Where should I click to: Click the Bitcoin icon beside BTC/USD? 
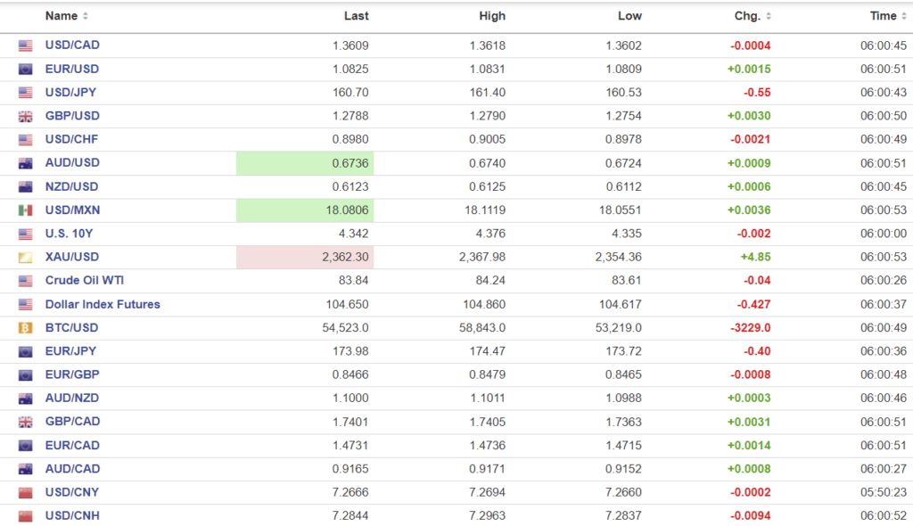[25, 328]
